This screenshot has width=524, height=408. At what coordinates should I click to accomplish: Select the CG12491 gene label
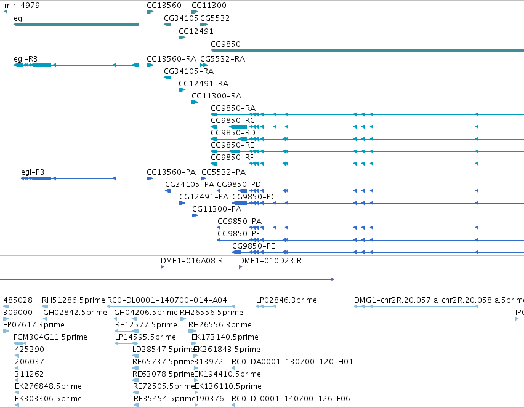[196, 31]
